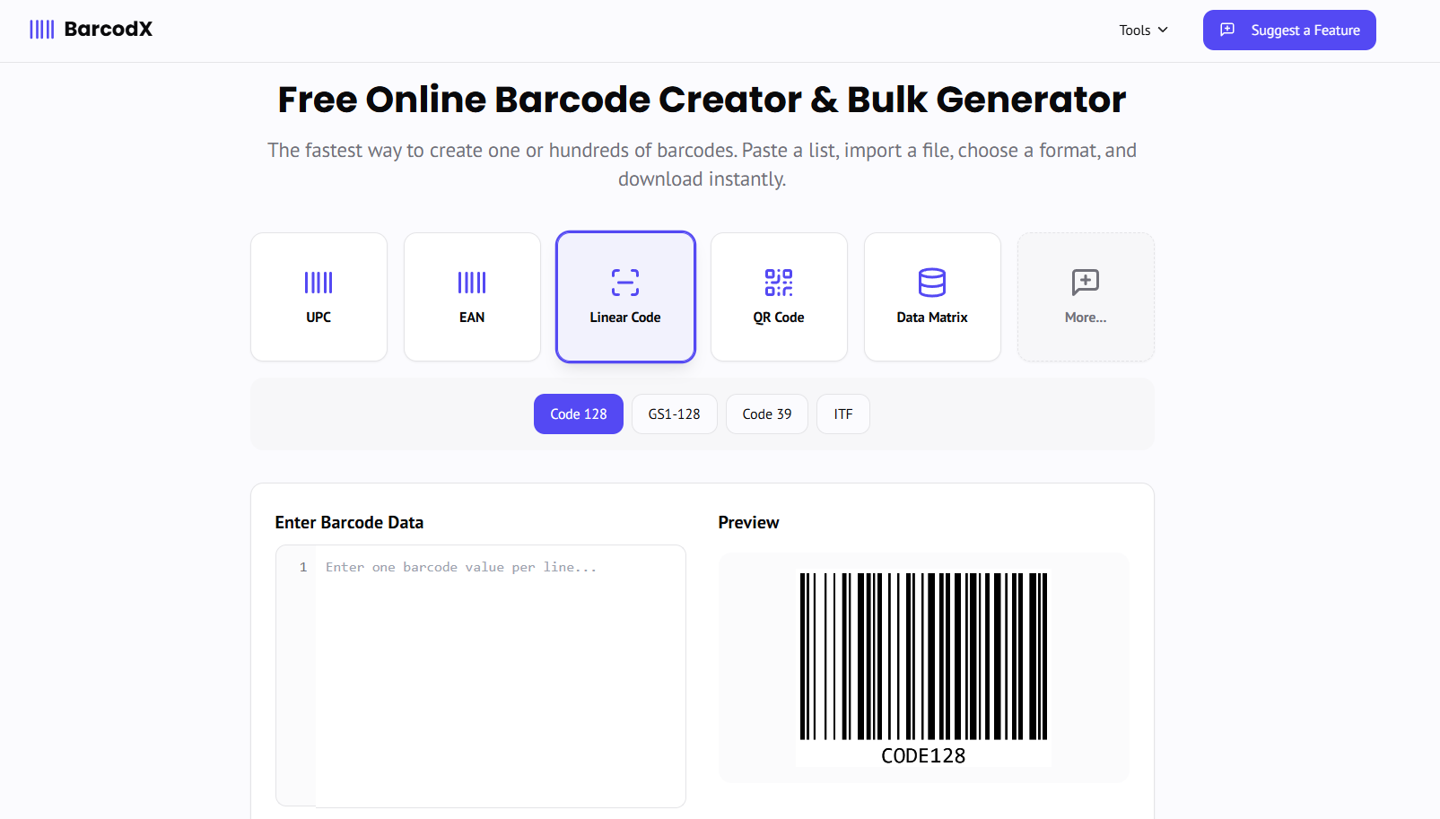Open the More barcode formats option
Image resolution: width=1440 pixels, height=819 pixels.
[x=1085, y=296]
